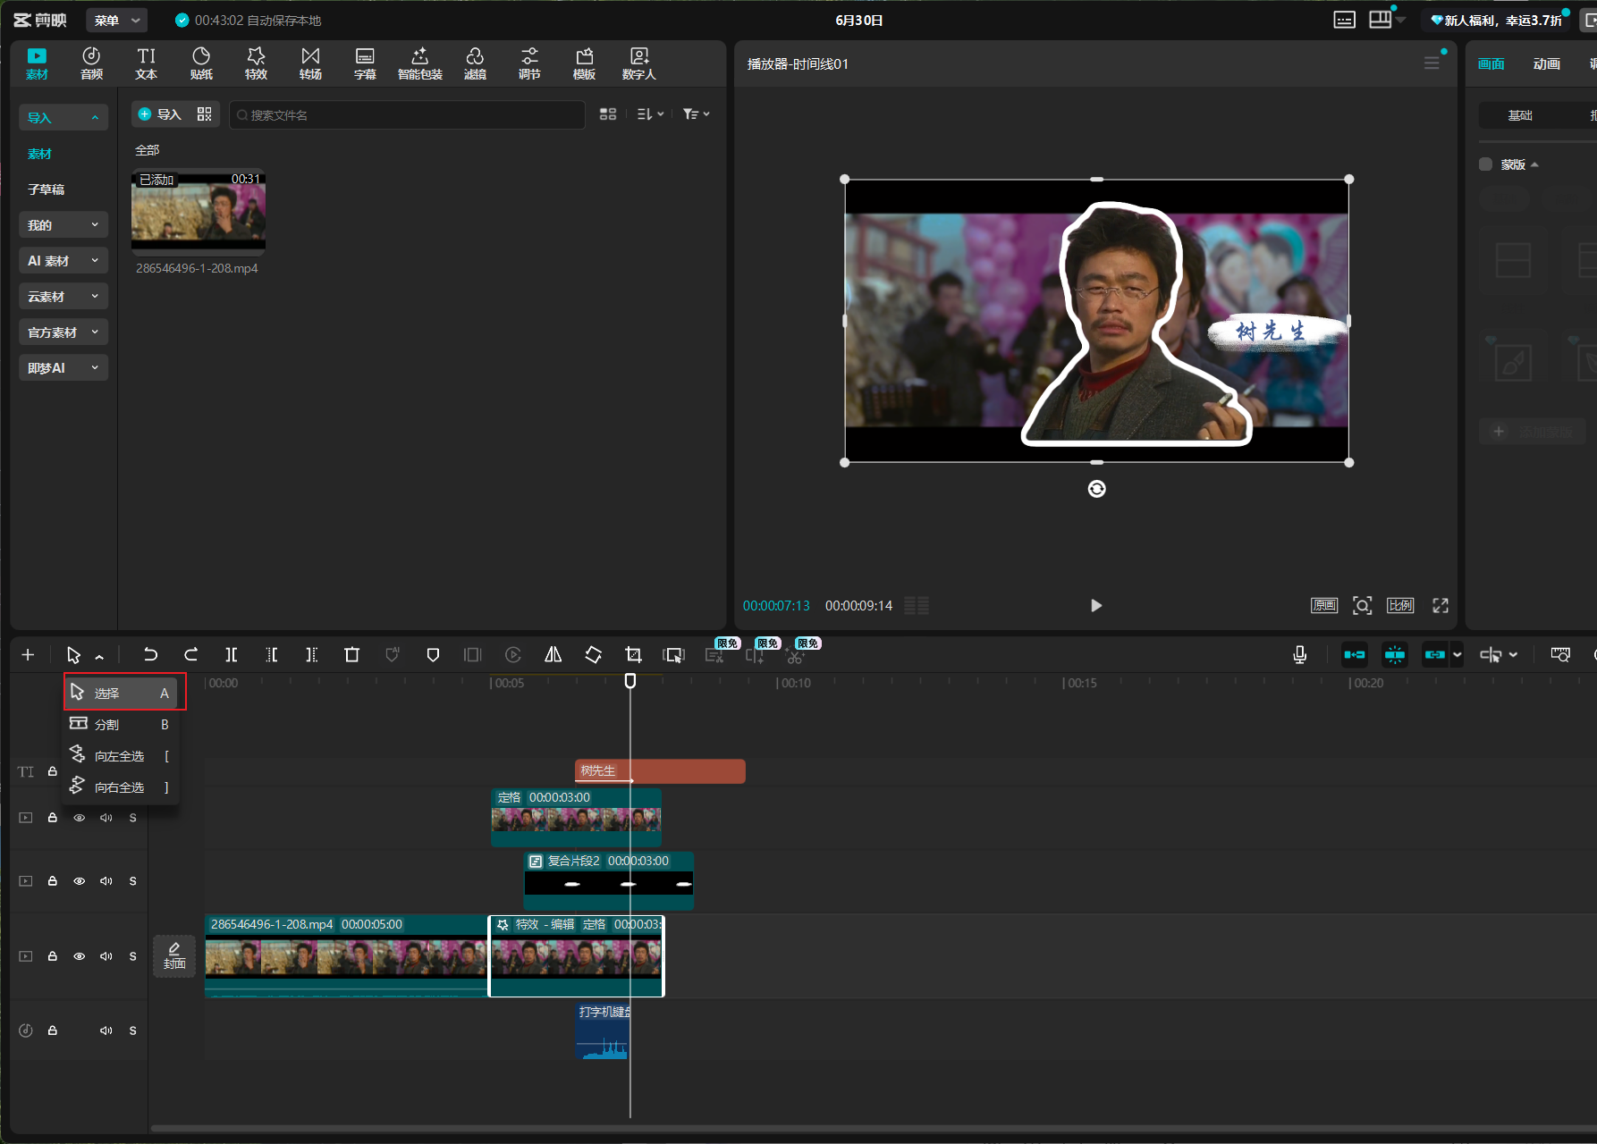
Task: Expand the AI 素材 section
Action: tap(63, 260)
